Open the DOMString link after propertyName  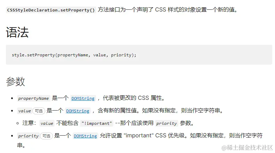point(83,98)
